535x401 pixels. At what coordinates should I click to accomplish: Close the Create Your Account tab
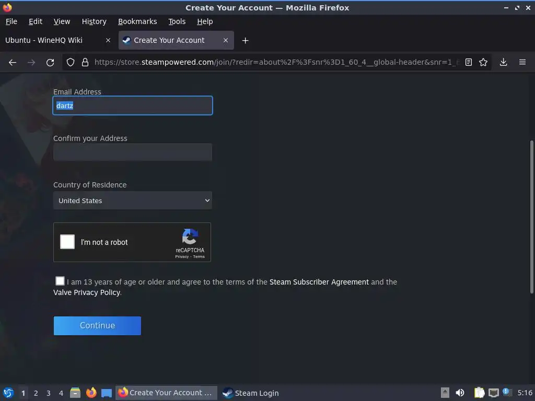[226, 40]
